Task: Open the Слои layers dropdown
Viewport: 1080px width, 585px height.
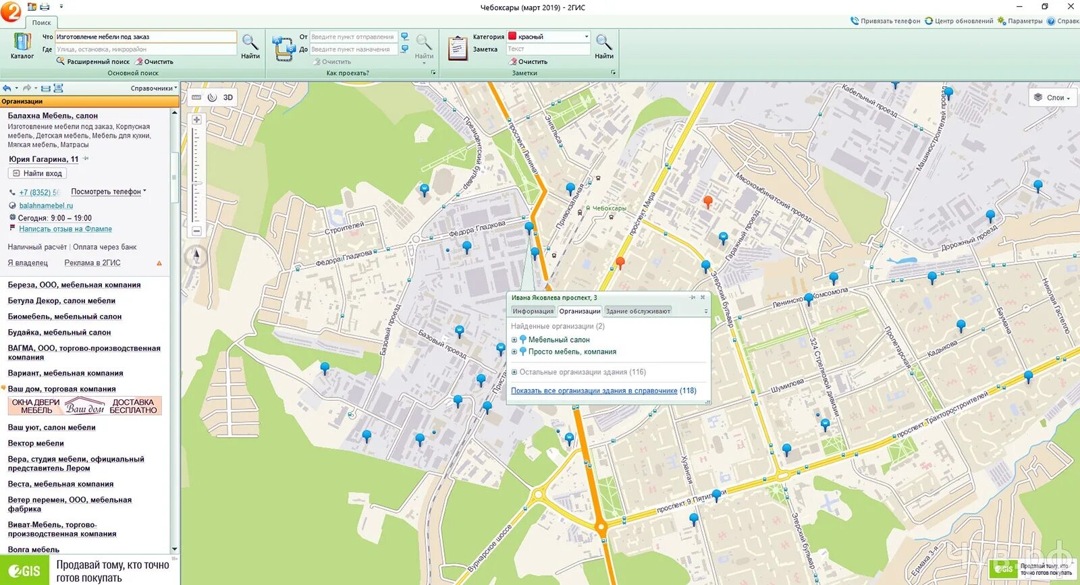Action: [x=1052, y=98]
